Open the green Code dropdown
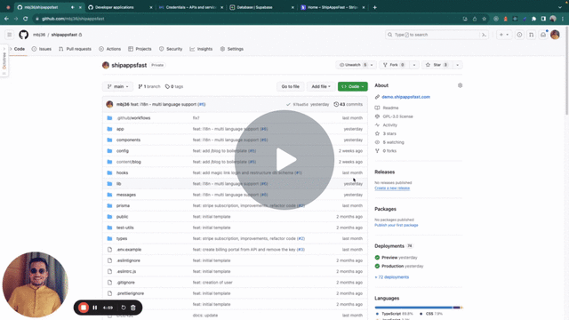The width and height of the screenshot is (569, 320). pos(353,87)
